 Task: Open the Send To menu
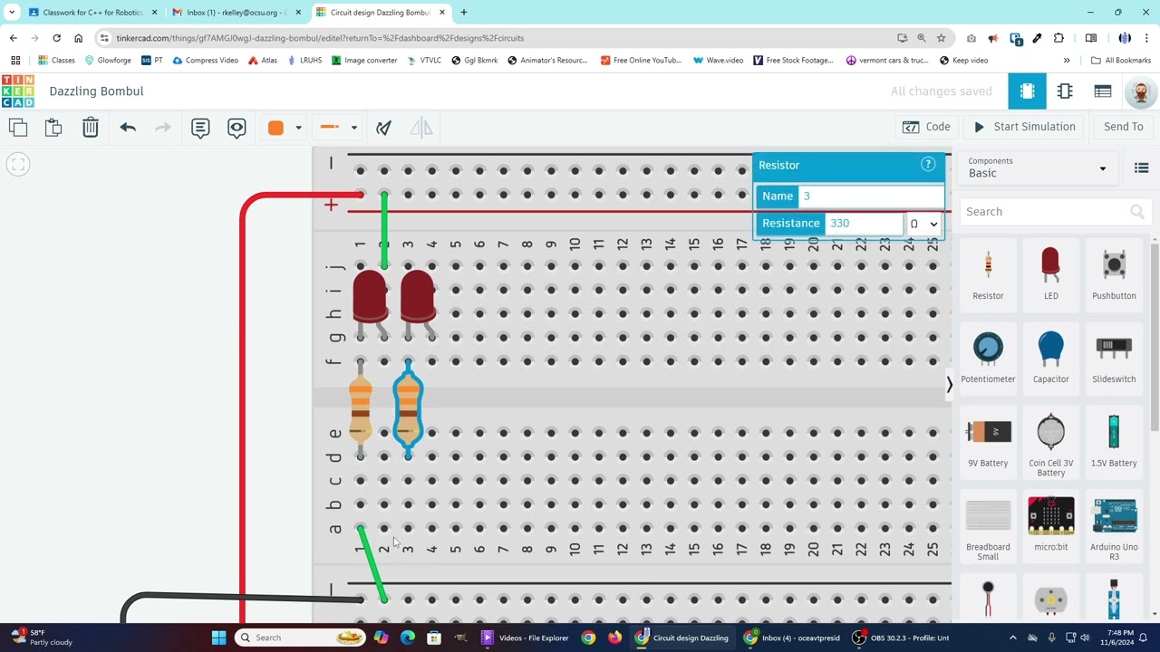pos(1124,127)
